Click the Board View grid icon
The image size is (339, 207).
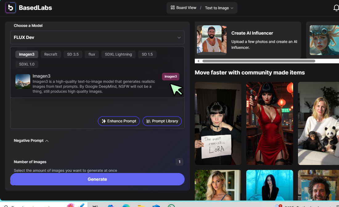[173, 8]
